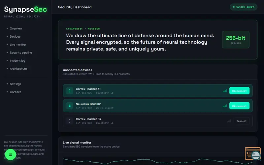264x165 pixels.
Task: Click 'SIM-BCI-001 · Bluetooth LE' subtitle
Action: point(94,93)
